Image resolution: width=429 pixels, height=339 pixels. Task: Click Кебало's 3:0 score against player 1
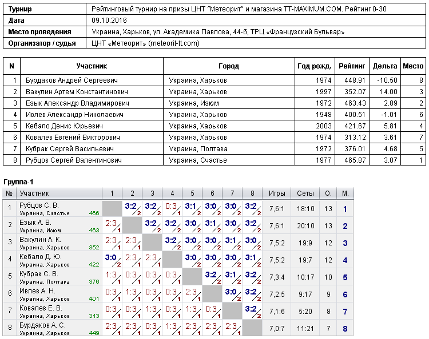point(111,257)
